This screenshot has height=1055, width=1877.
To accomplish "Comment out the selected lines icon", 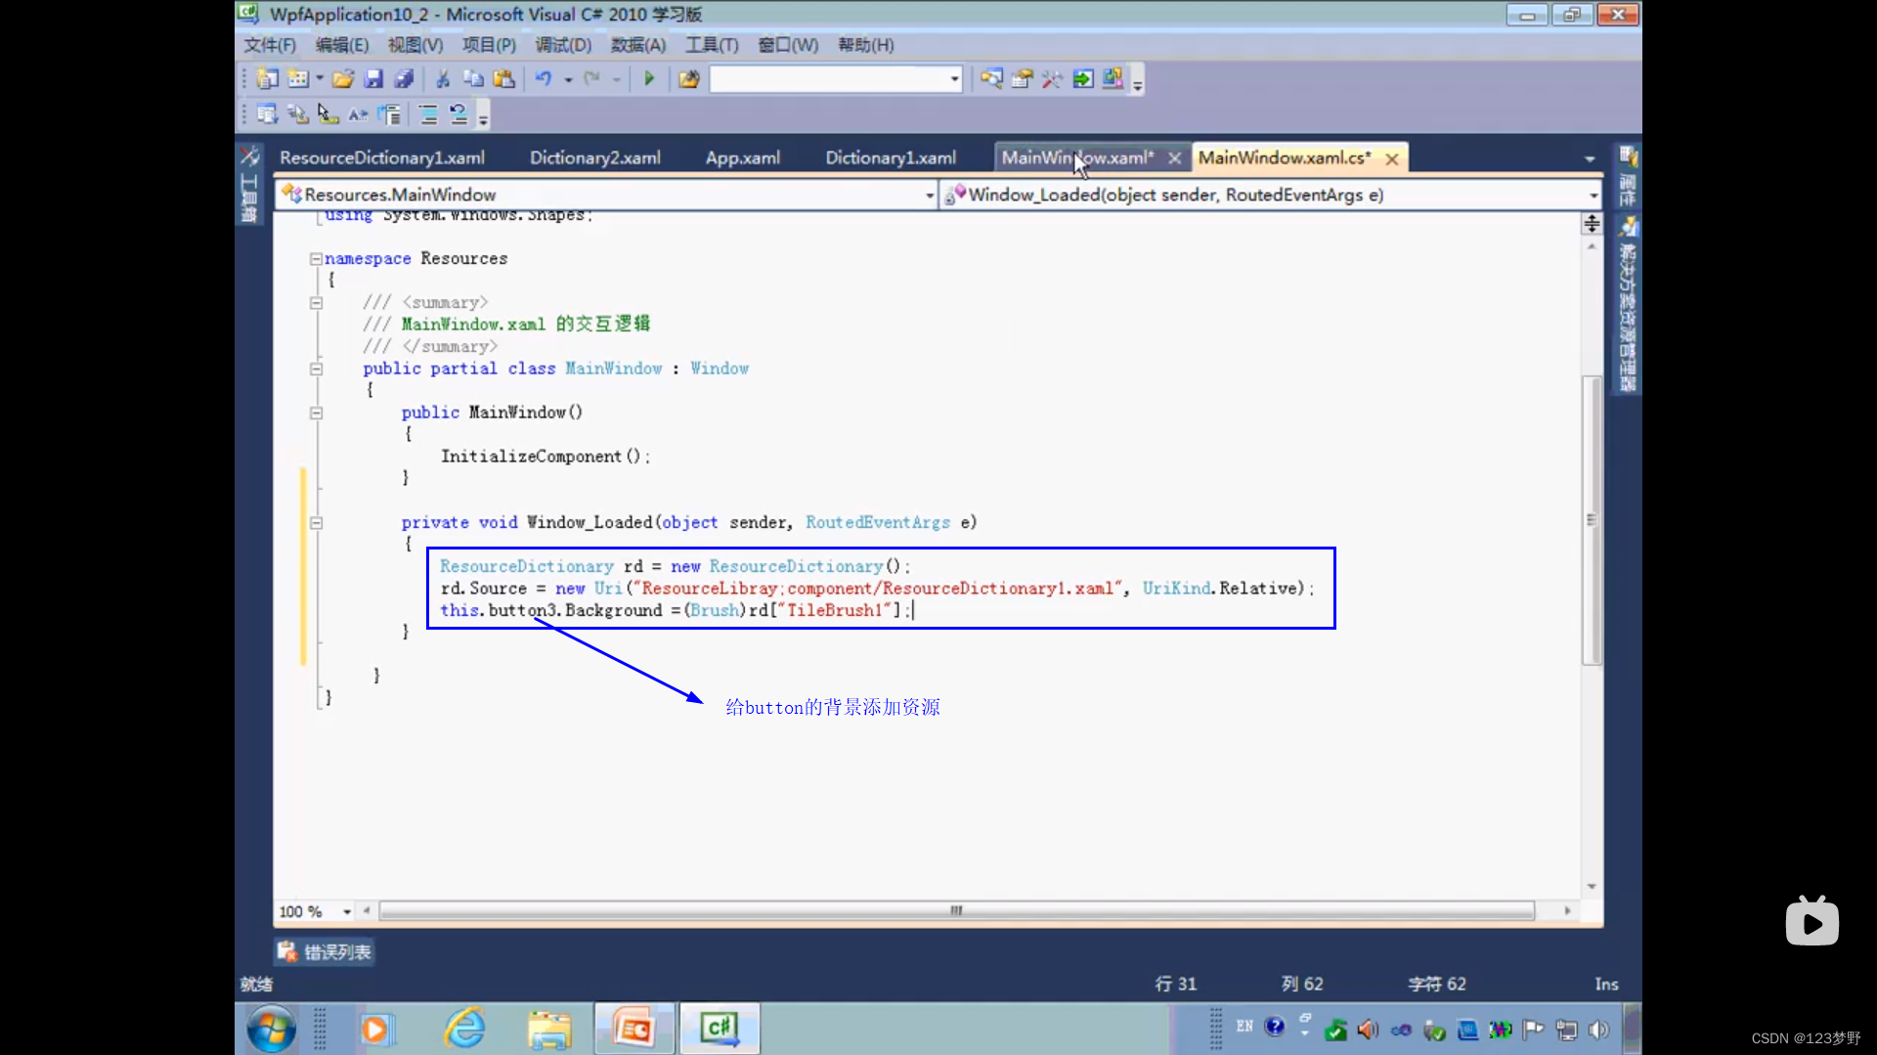I will (x=428, y=114).
